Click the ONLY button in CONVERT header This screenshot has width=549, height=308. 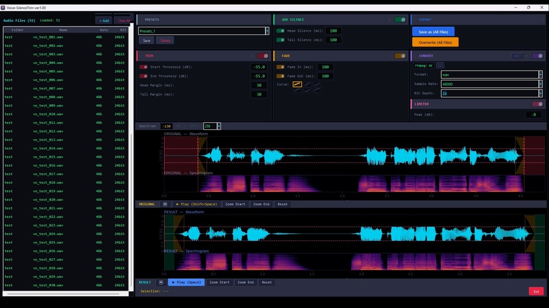[x=517, y=56]
